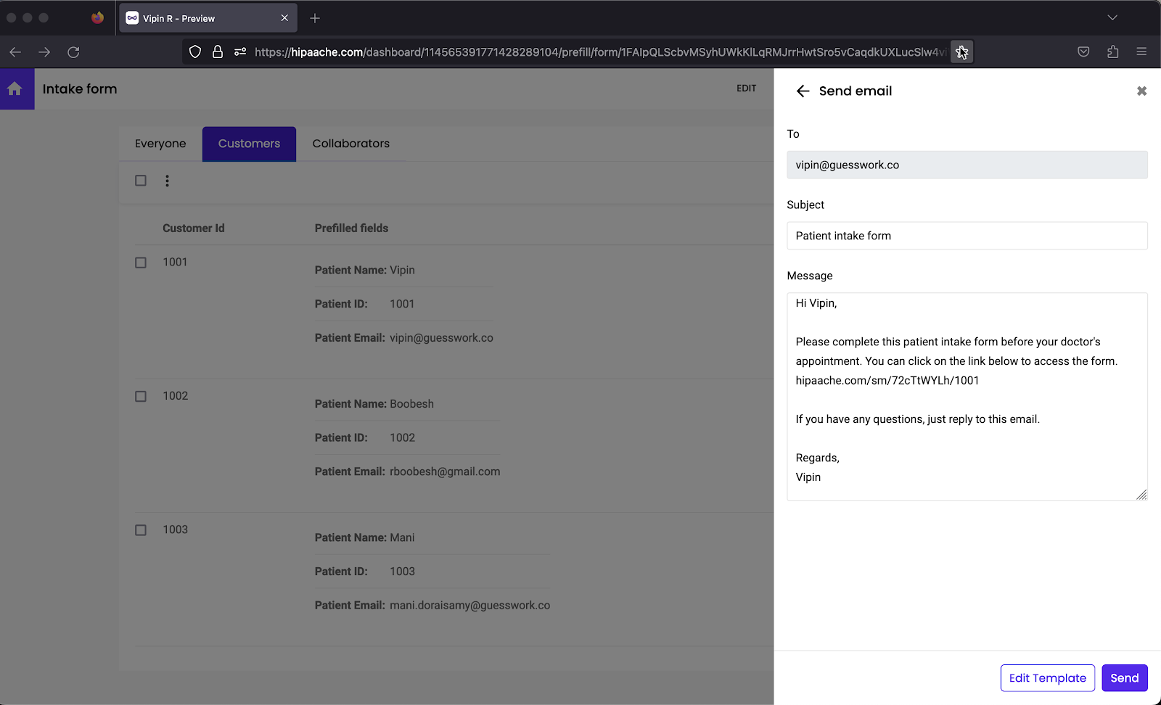Screen dimensions: 1161x705
Task: Open Firefox application menu (hamburger)
Action: click(x=1141, y=51)
